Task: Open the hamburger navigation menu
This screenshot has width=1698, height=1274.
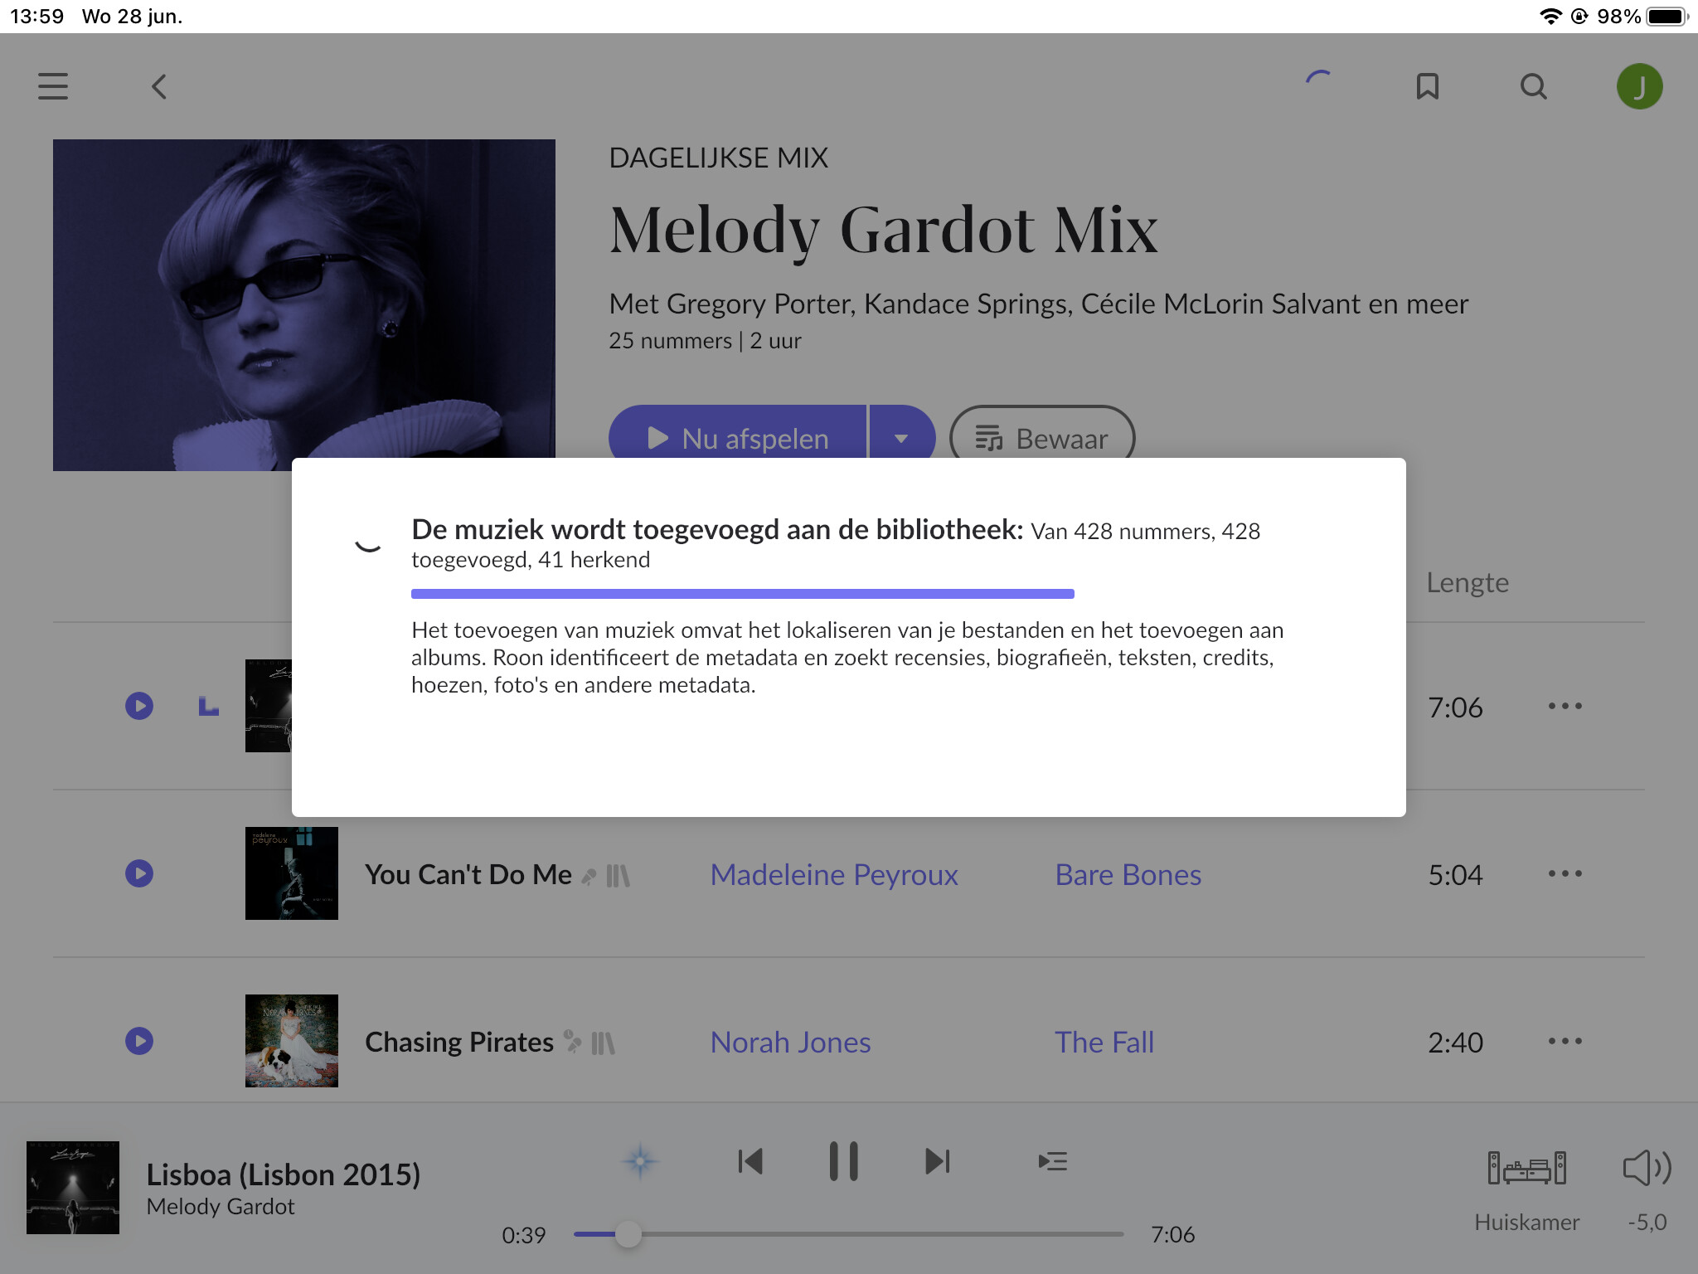Action: [x=53, y=86]
